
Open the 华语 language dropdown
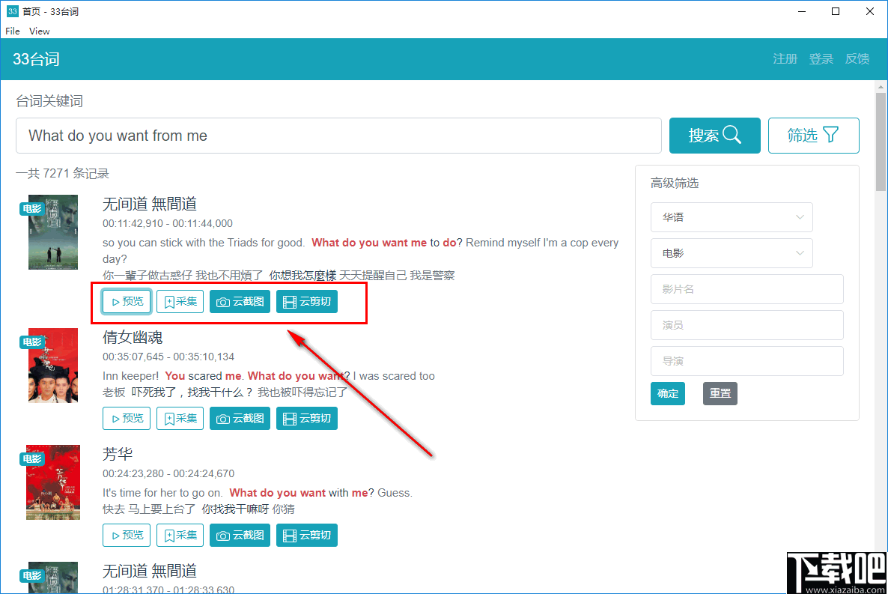tap(732, 217)
